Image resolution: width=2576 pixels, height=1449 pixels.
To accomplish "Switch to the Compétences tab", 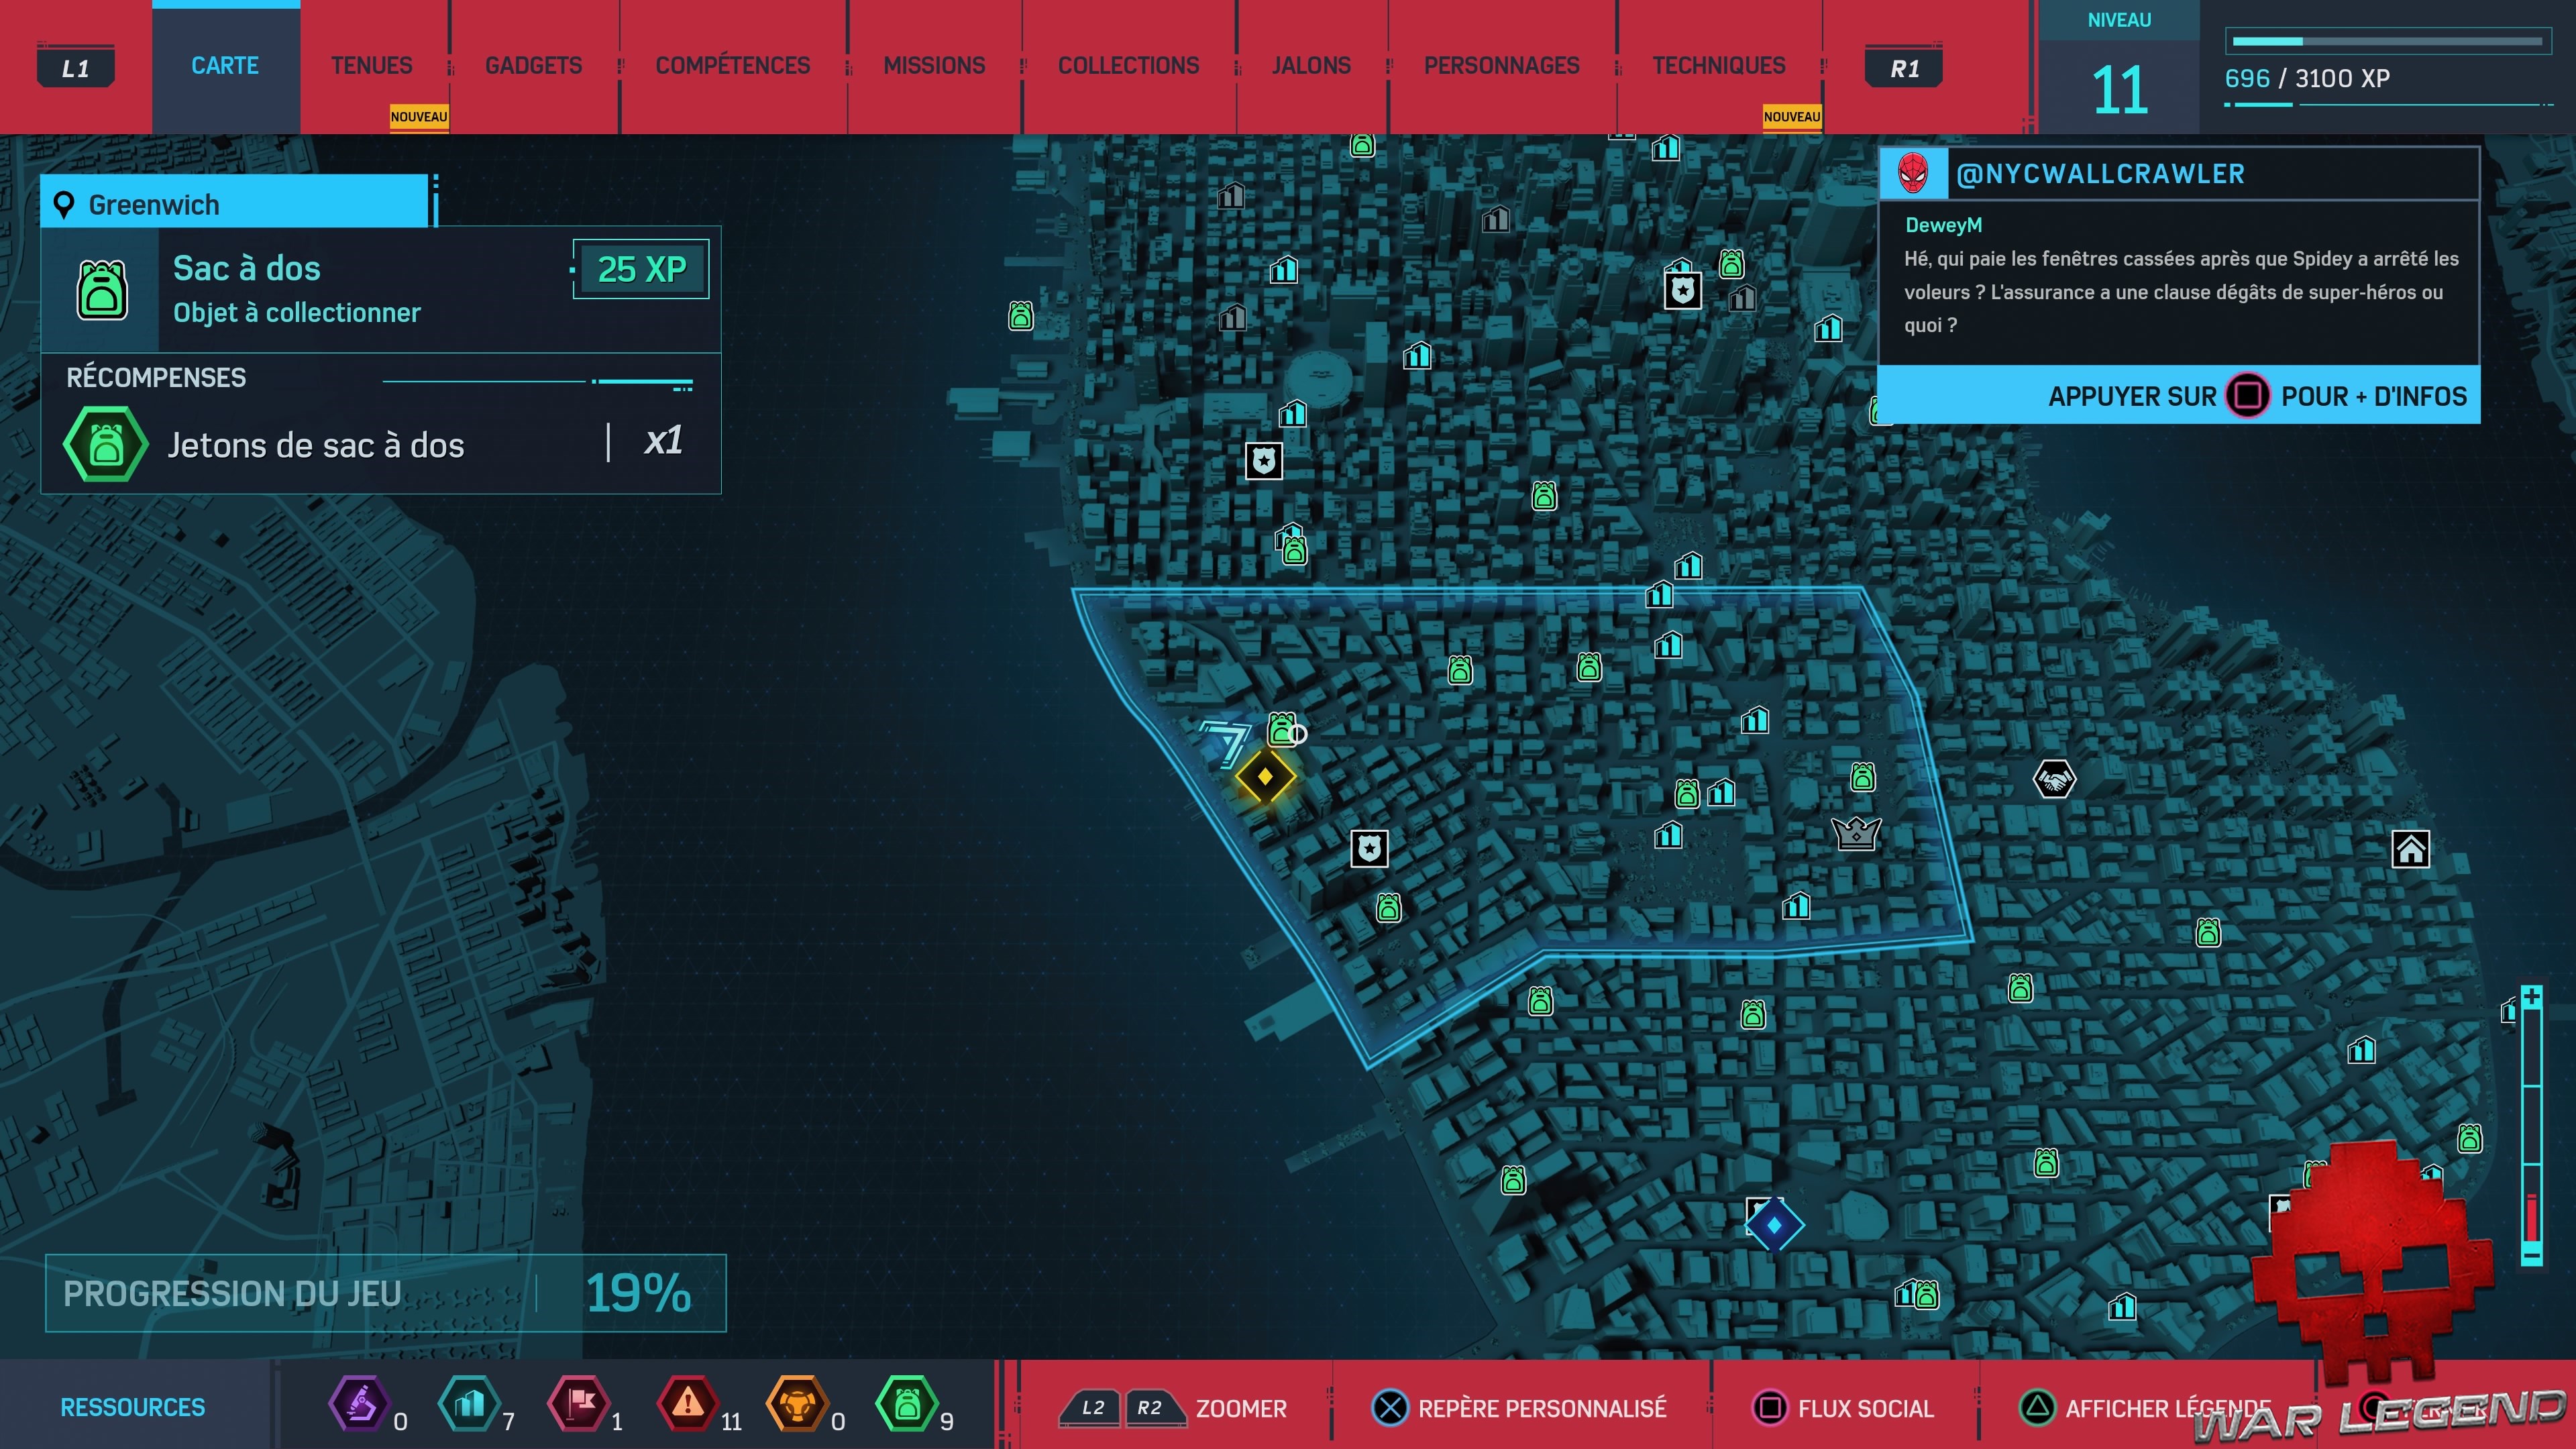I will click(x=732, y=66).
